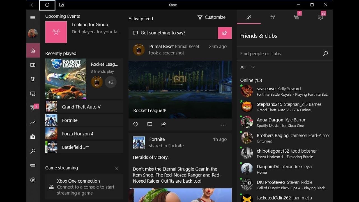Open Settings gear in sidebar
This screenshot has height=202, width=359.
[x=33, y=180]
